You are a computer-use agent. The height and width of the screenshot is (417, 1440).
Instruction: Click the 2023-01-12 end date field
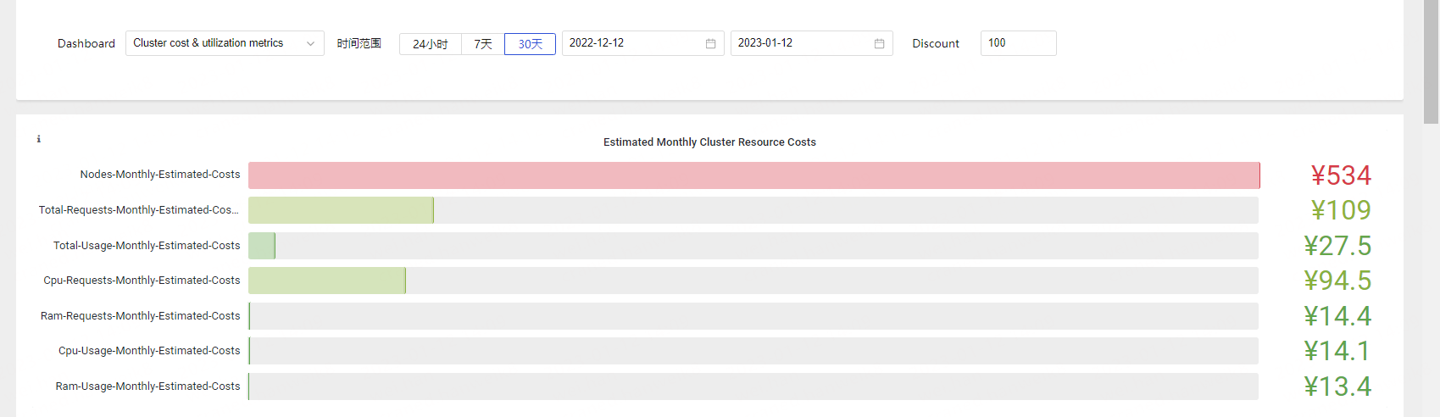pyautogui.click(x=811, y=43)
